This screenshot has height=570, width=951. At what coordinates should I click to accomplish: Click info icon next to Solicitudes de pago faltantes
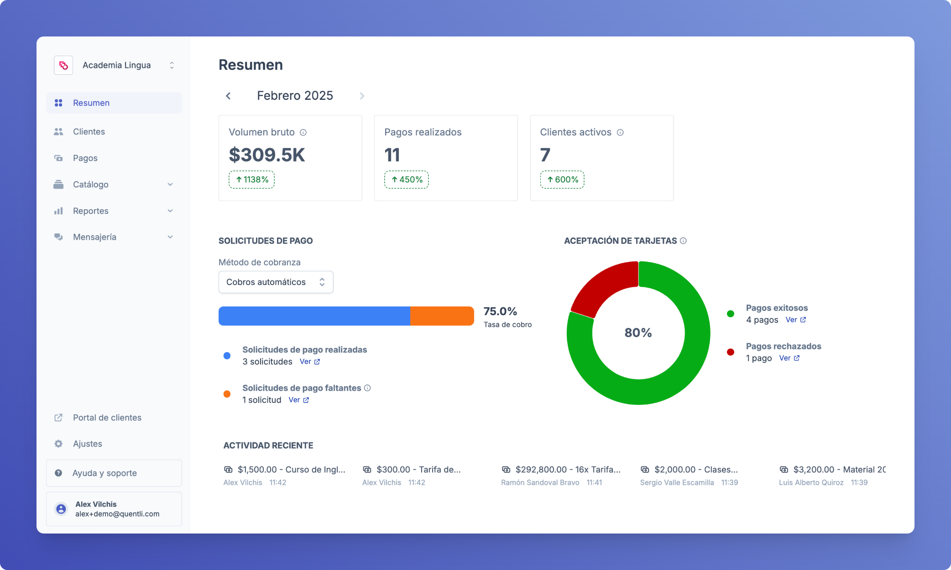[x=367, y=388]
